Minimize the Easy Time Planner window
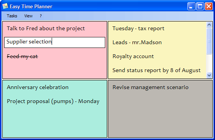 click(x=191, y=6)
